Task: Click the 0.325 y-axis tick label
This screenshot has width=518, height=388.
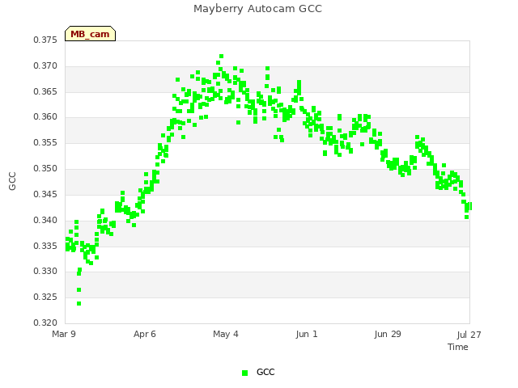Action: [x=45, y=297]
